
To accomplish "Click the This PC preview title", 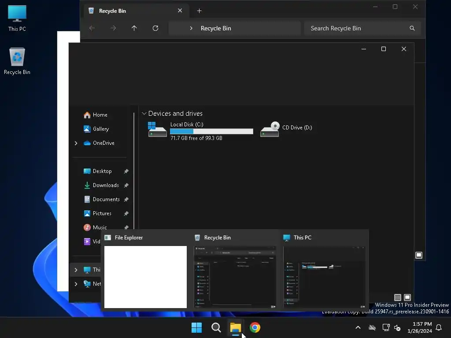I will [x=302, y=238].
